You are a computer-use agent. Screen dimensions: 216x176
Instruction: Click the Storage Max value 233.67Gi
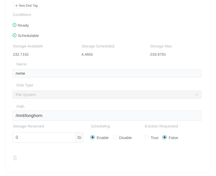pos(158,54)
